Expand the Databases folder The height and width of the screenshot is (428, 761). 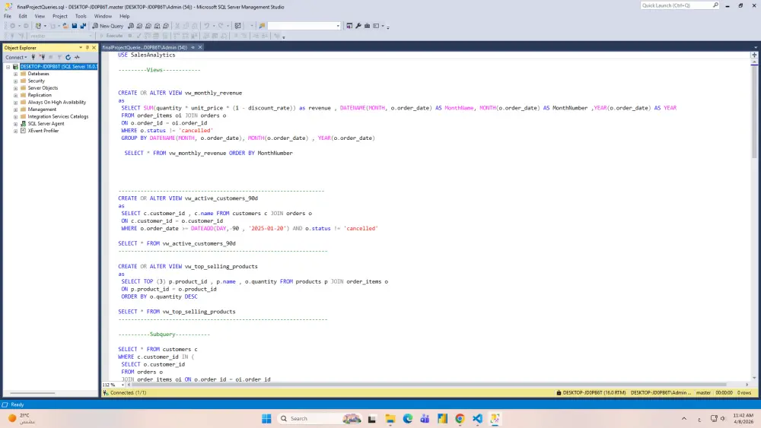pyautogui.click(x=15, y=74)
